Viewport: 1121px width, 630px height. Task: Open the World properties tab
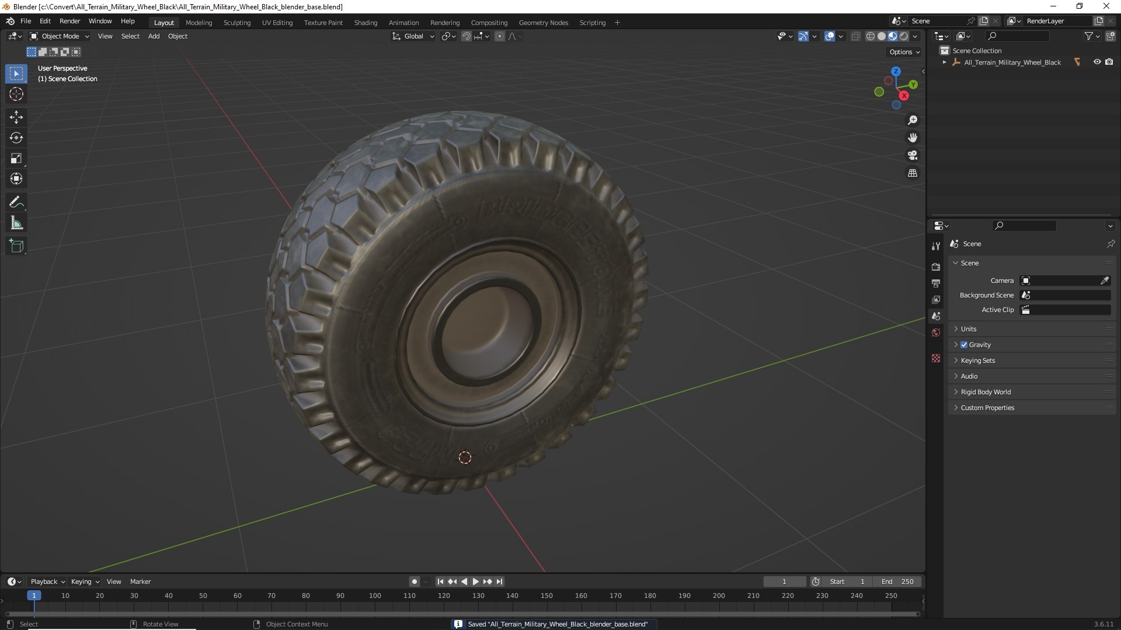936,332
